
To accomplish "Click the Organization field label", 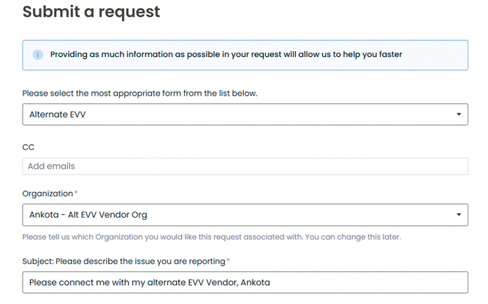I will click(47, 194).
